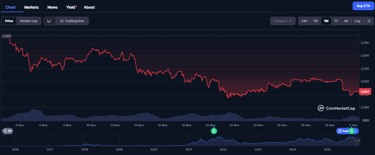Screen dimensions: 375x155
Task: Click the CoinMarketCap watermark logo
Action: 337,108
